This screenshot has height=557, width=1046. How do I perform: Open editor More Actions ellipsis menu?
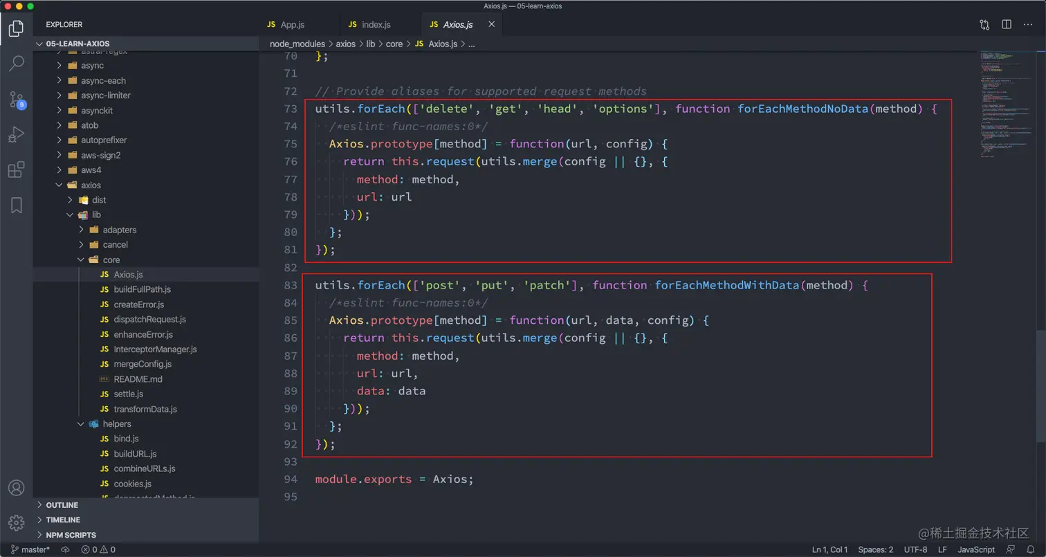coord(1028,24)
